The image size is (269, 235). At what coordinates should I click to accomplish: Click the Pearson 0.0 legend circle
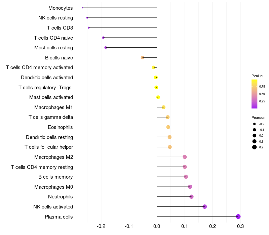tap(255, 136)
